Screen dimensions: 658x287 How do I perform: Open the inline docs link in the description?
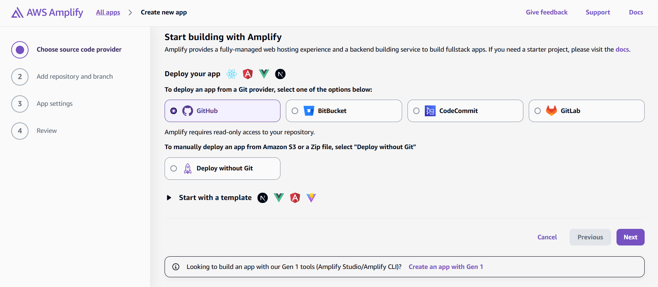point(622,49)
